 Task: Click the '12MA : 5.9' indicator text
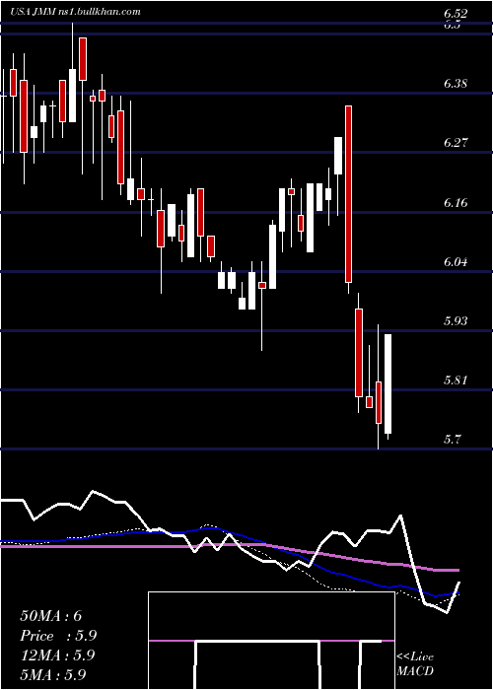57,655
